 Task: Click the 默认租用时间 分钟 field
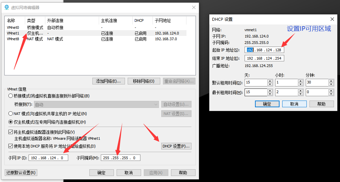click(x=317, y=82)
